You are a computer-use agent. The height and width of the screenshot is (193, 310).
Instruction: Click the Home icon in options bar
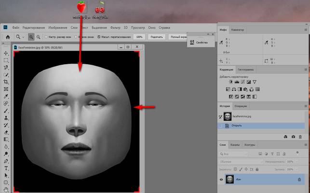[x=8, y=37]
